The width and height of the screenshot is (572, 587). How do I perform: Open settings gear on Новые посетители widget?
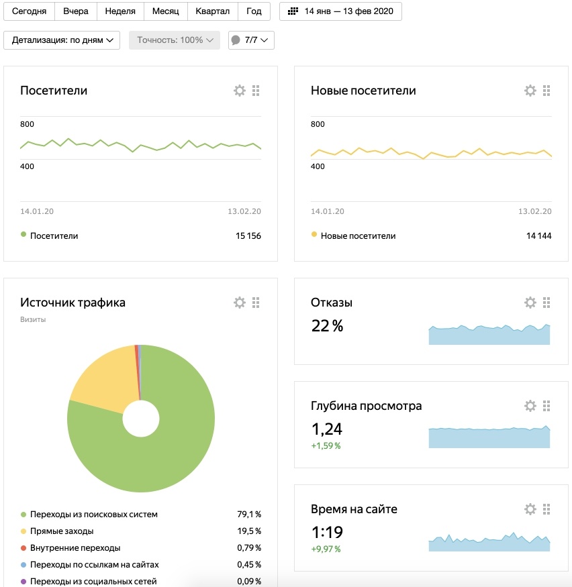[x=530, y=91]
